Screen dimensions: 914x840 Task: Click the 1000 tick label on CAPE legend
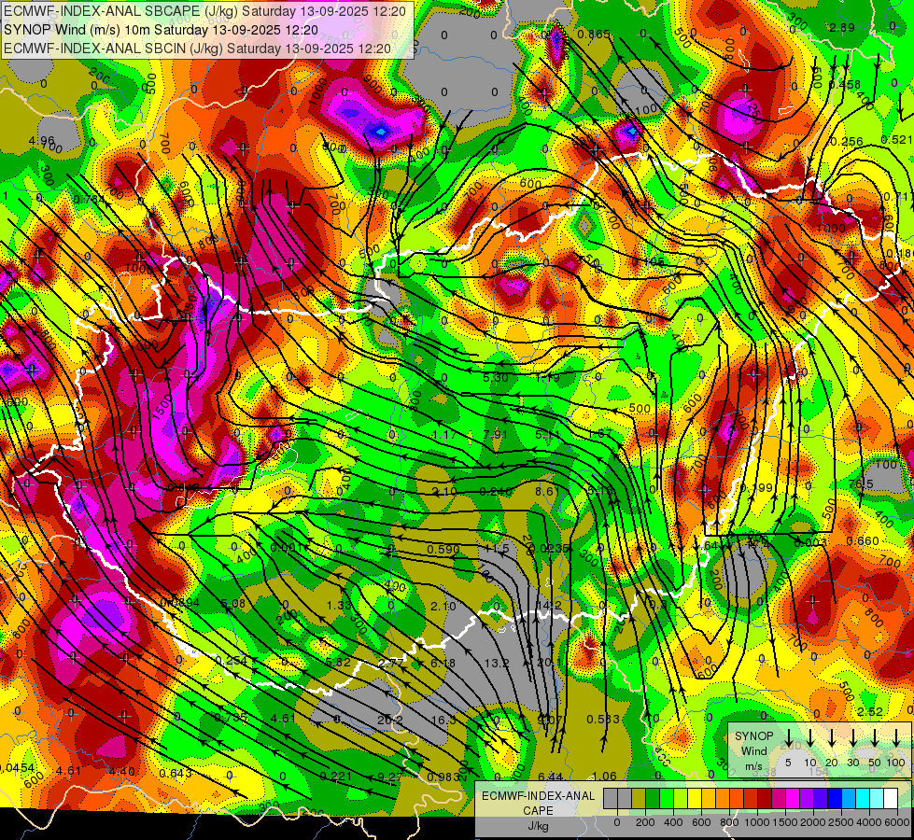[x=757, y=822]
